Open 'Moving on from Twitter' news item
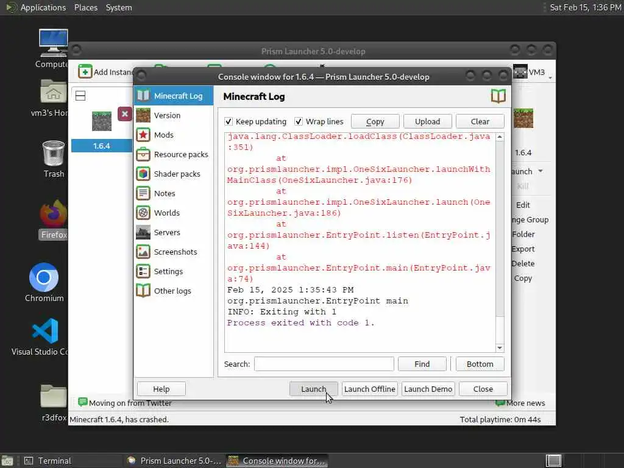The width and height of the screenshot is (624, 468). pos(125,403)
